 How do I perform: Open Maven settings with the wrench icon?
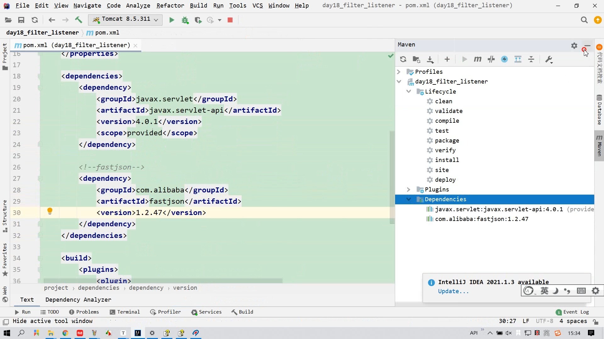point(548,59)
